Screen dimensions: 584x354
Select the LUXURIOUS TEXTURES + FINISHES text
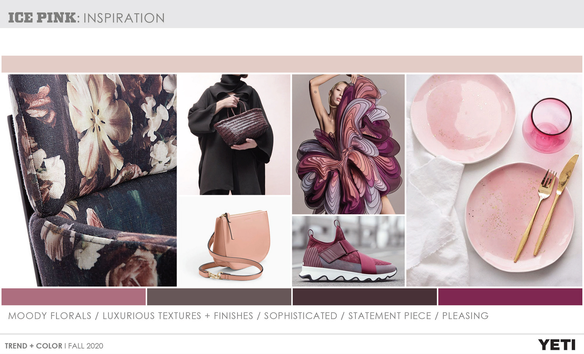point(178,316)
